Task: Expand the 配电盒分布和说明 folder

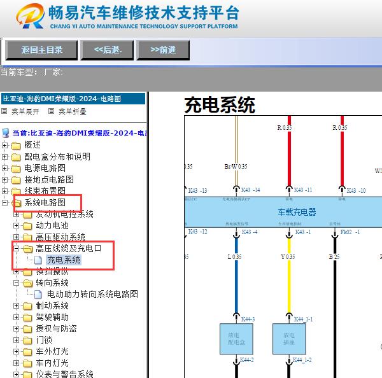Action: [4, 157]
